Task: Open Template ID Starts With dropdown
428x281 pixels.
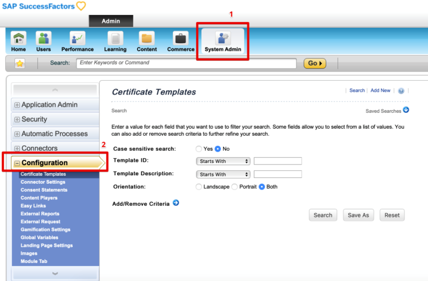Action: (x=223, y=161)
